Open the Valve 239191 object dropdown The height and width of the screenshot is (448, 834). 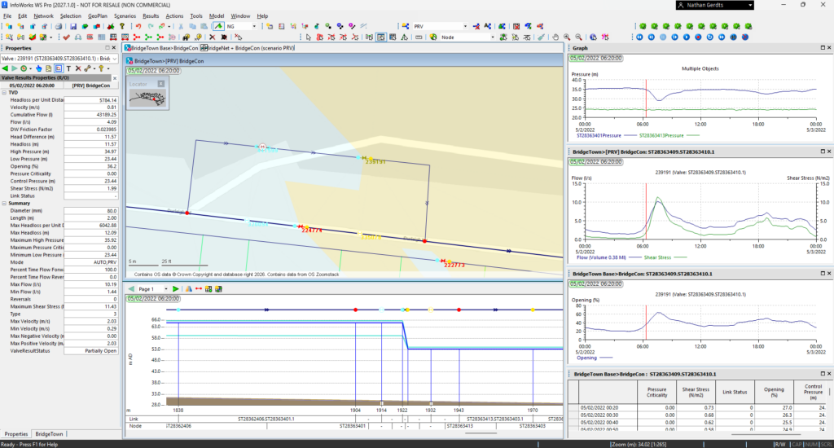115,59
